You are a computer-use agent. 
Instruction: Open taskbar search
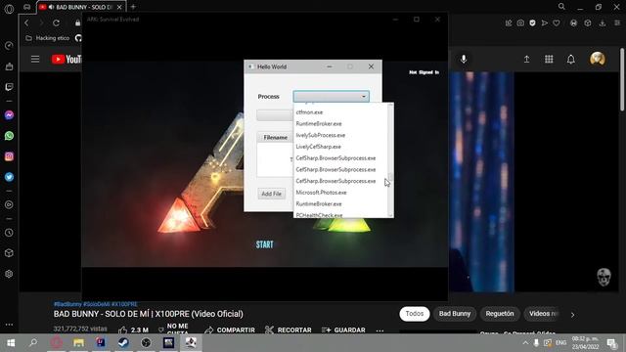click(33, 342)
